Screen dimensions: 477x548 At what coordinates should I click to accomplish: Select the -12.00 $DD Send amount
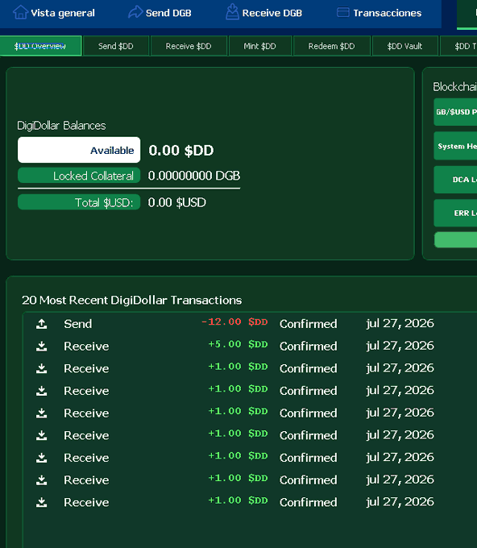click(234, 322)
